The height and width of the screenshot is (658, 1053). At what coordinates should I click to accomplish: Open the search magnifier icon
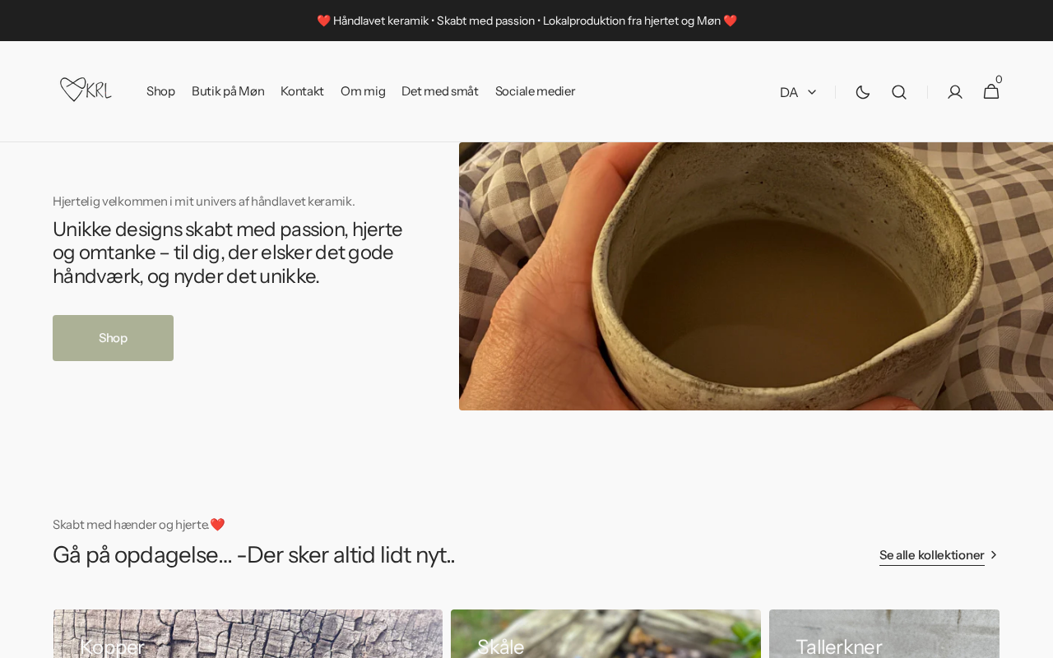tap(899, 92)
